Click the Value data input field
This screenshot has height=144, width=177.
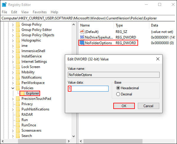tap(88, 89)
